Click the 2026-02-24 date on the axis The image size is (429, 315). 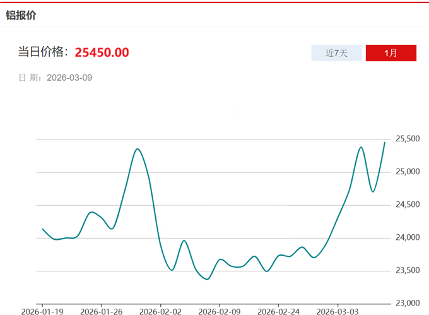(x=278, y=311)
